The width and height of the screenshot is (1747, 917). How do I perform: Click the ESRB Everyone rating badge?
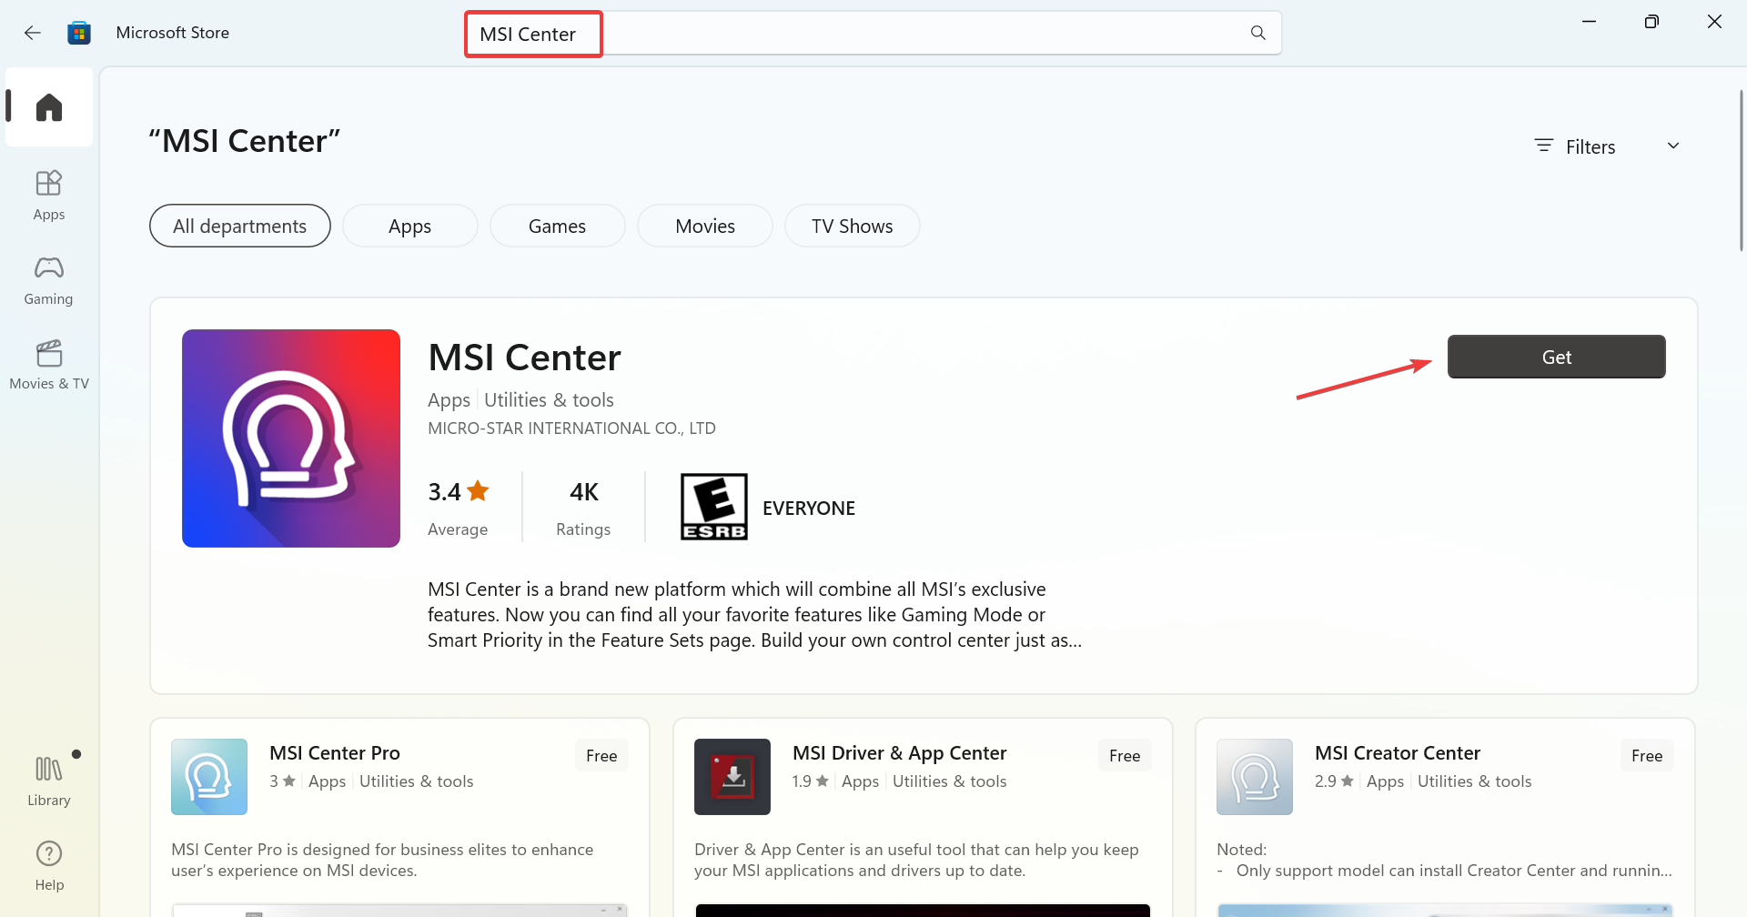click(x=714, y=507)
